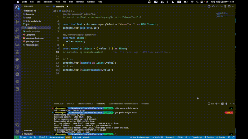Viewport: 248px width, 139px height.
Task: Open package.json in the explorer
Action: point(32,41)
